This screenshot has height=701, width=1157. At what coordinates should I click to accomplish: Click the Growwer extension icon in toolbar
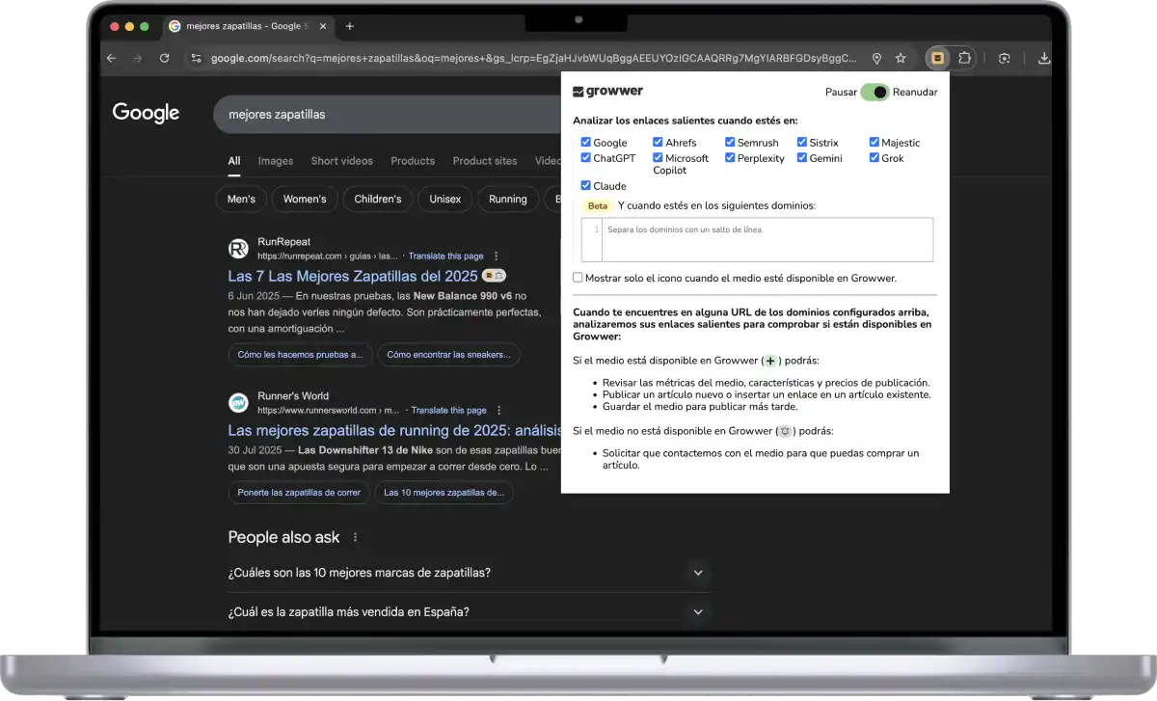937,58
